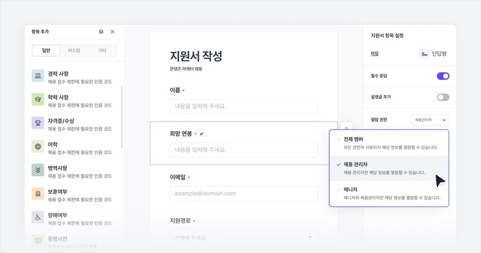This screenshot has width=481, height=253.
Task: Choose 채용 관리자 option
Action: [x=389, y=168]
